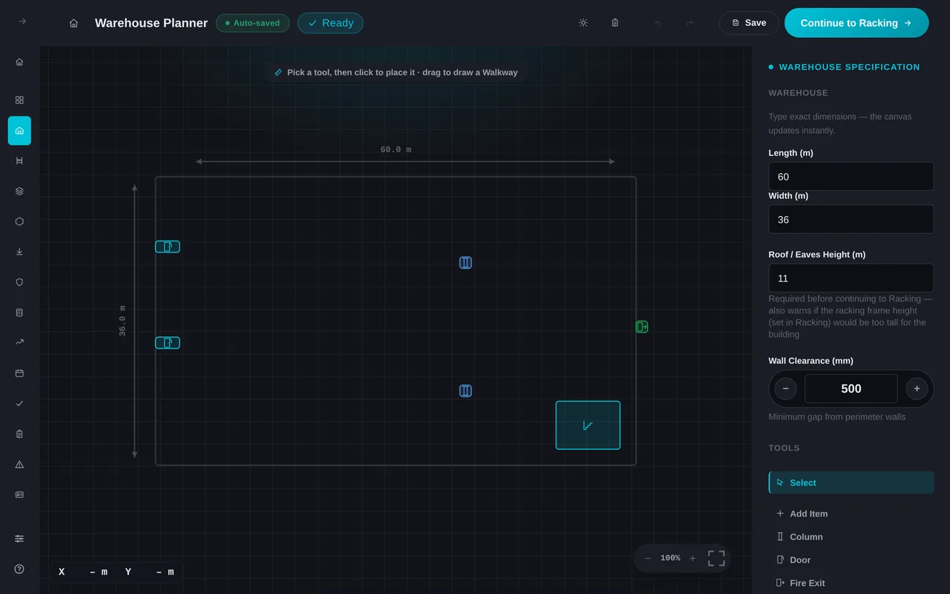Open the shield icon in the sidebar
950x594 pixels.
pos(19,282)
